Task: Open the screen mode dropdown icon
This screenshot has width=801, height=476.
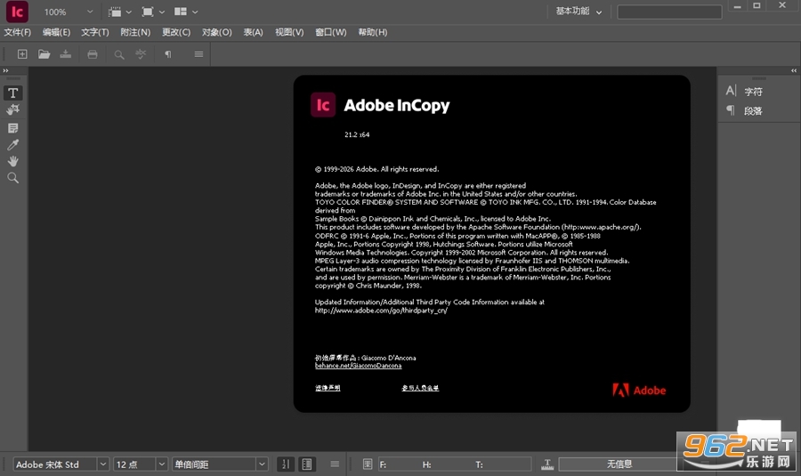Action: (x=153, y=12)
